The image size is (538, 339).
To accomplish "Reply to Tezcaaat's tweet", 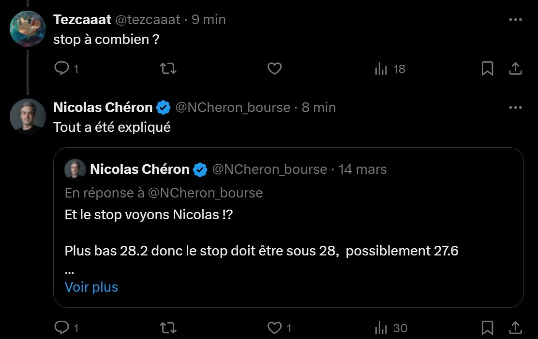I will point(62,69).
